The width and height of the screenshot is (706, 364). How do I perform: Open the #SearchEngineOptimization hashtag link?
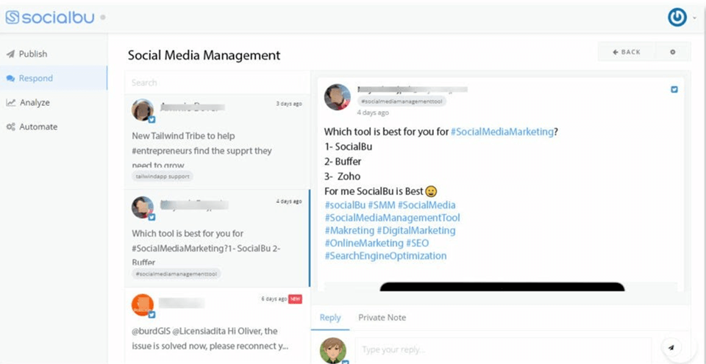[x=385, y=256]
